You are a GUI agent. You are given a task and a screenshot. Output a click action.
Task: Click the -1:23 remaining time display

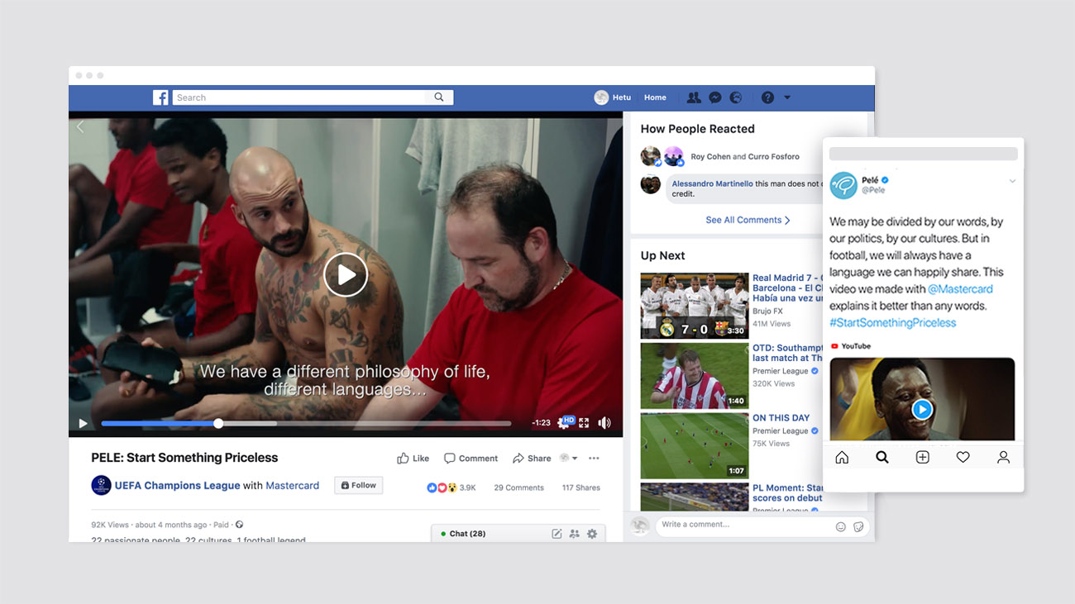[542, 423]
